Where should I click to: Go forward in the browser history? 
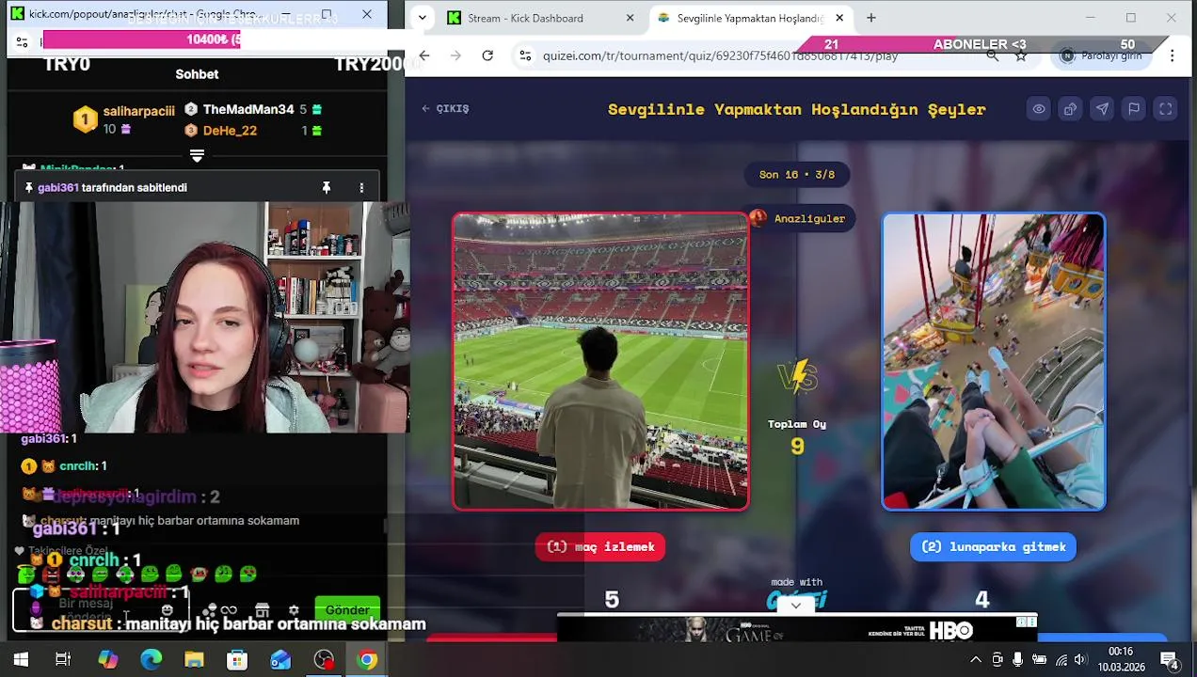click(456, 56)
